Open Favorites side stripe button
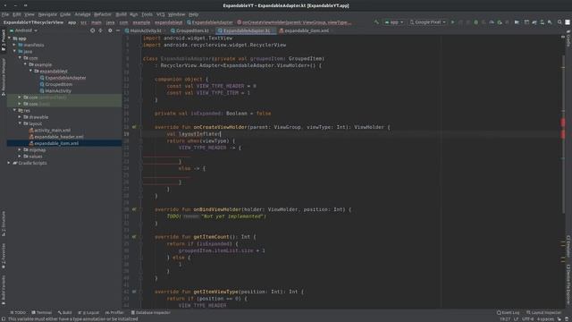The image size is (572, 322). click(4, 257)
